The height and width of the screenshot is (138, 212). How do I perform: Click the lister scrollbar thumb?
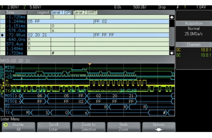172,36
